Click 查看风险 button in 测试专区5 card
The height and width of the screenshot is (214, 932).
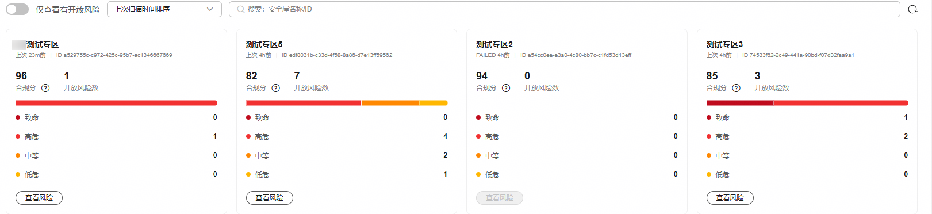[x=270, y=198]
